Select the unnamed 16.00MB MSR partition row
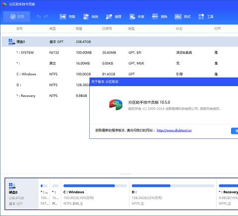This screenshot has height=216, width=238. (120, 63)
